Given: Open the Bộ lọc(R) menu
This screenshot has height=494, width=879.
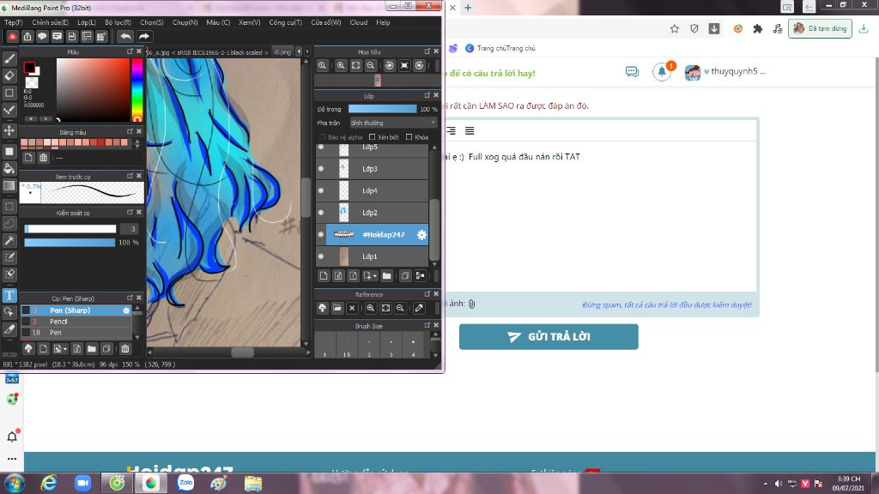Looking at the screenshot, I should tap(118, 22).
